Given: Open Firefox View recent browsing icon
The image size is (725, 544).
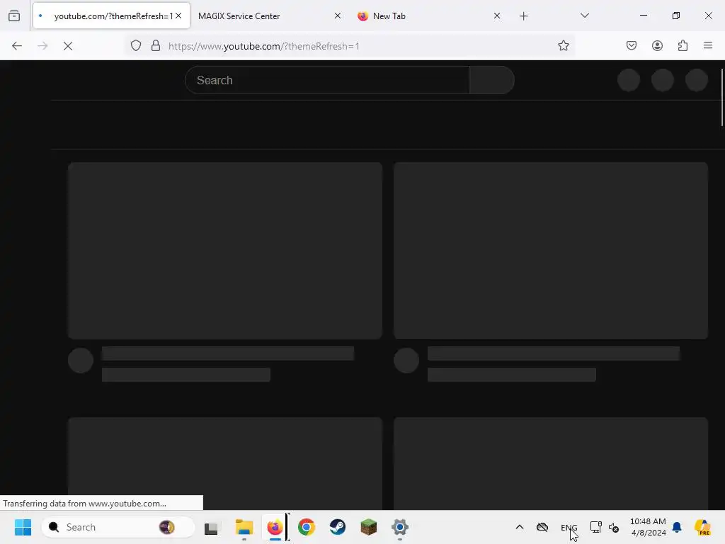Looking at the screenshot, I should pos(14,16).
